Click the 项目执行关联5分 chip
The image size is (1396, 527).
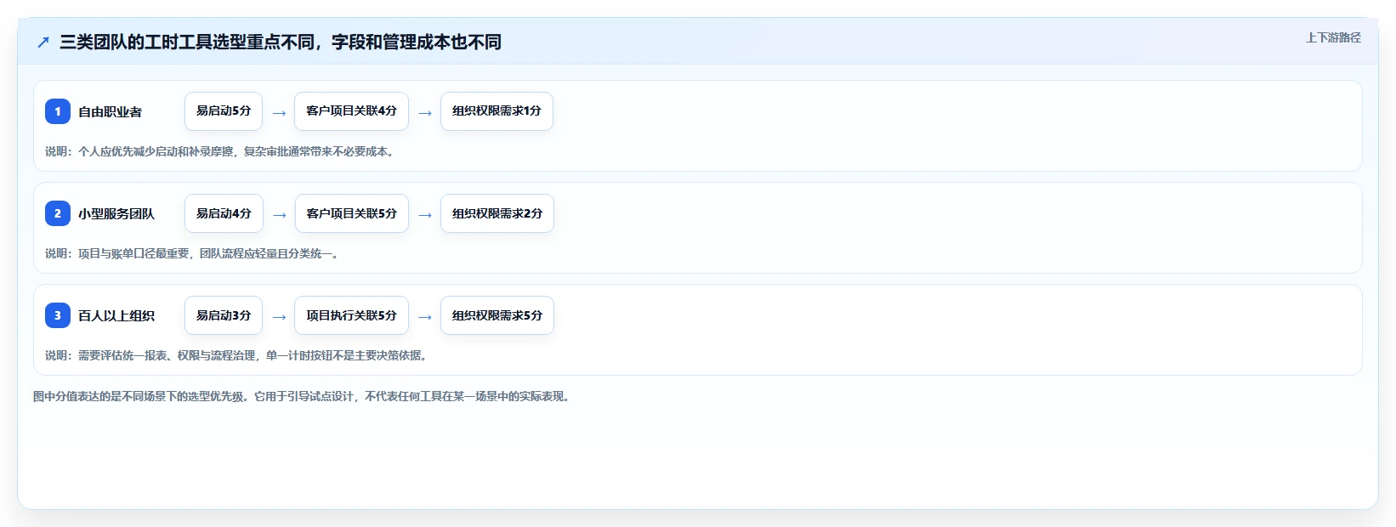click(351, 315)
